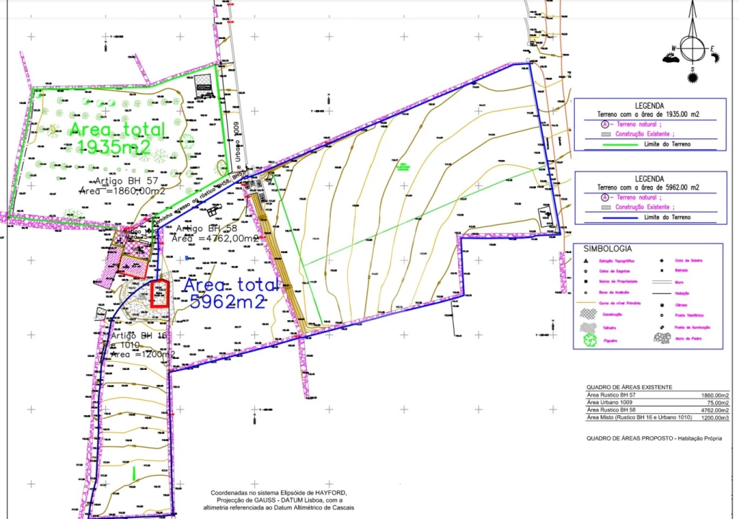This screenshot has width=739, height=519.
Task: Click the Construção crosshatch symbol
Action: pyautogui.click(x=588, y=314)
